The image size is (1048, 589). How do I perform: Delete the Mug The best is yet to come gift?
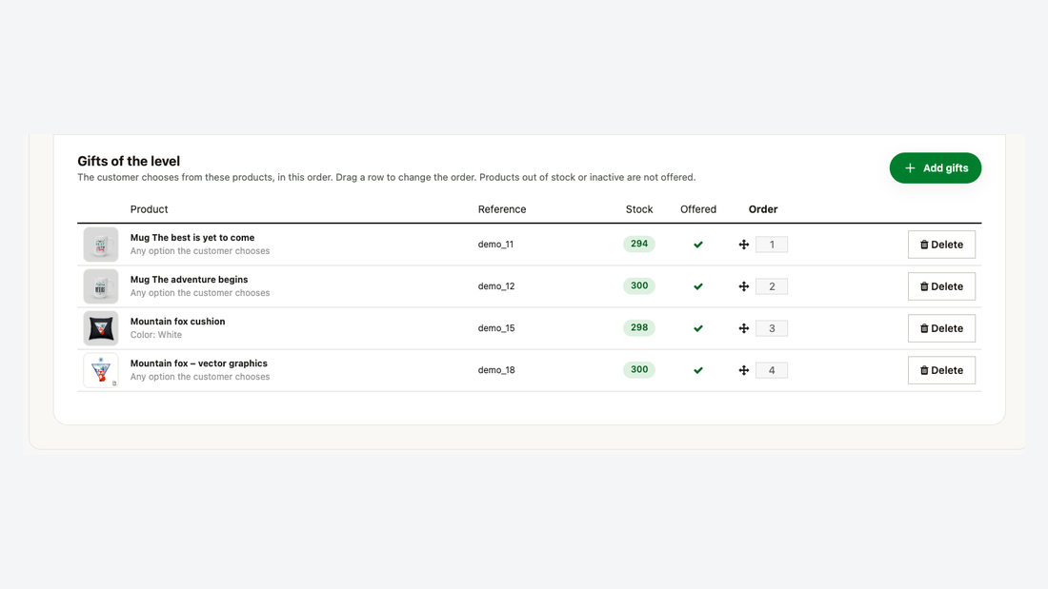[x=941, y=245]
